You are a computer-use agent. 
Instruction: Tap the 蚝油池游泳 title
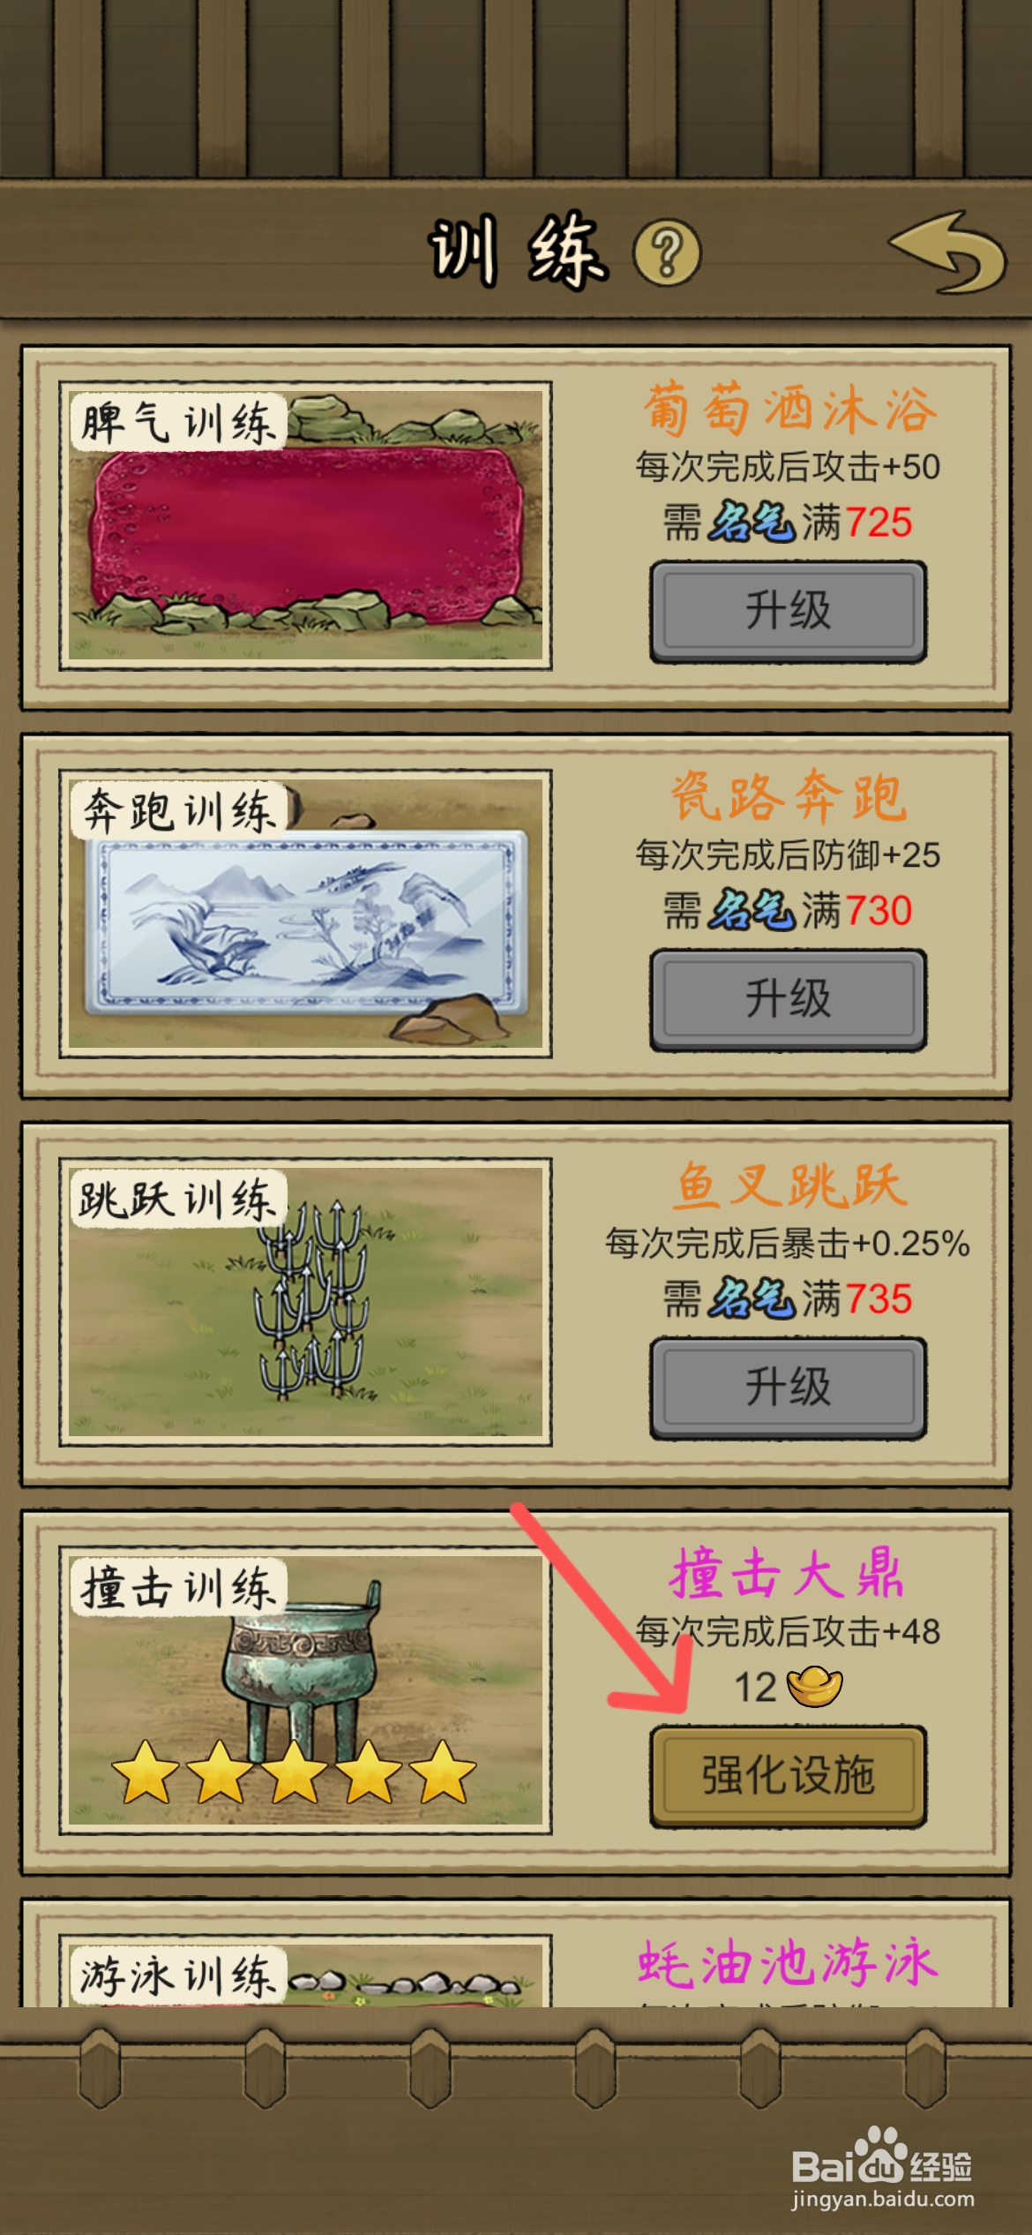787,1964
